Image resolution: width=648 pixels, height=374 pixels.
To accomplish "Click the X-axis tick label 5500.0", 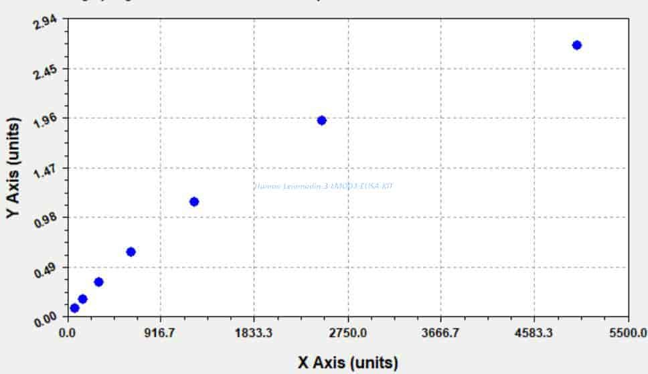I will pos(629,333).
